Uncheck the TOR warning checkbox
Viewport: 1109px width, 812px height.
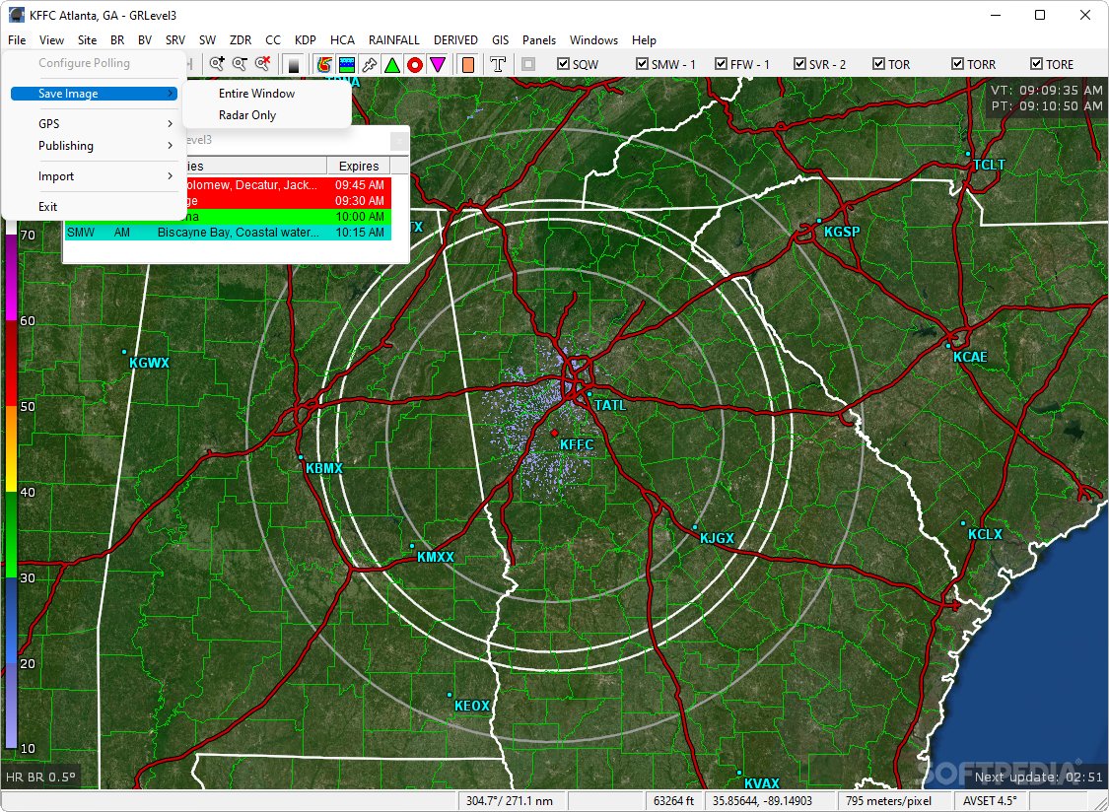[879, 64]
